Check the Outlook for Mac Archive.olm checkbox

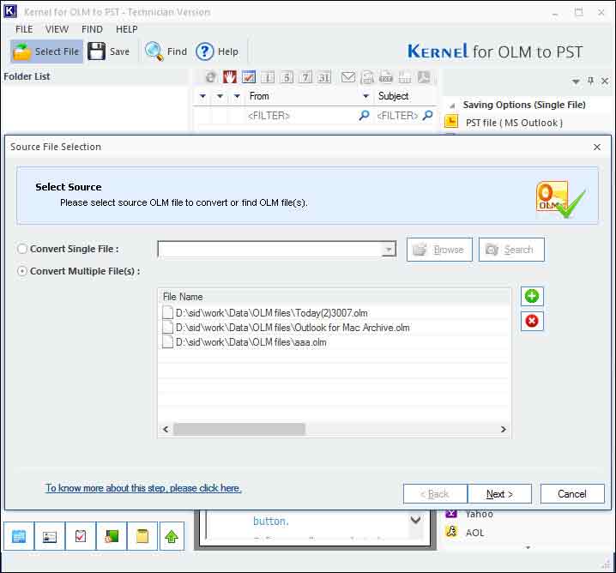pos(168,327)
